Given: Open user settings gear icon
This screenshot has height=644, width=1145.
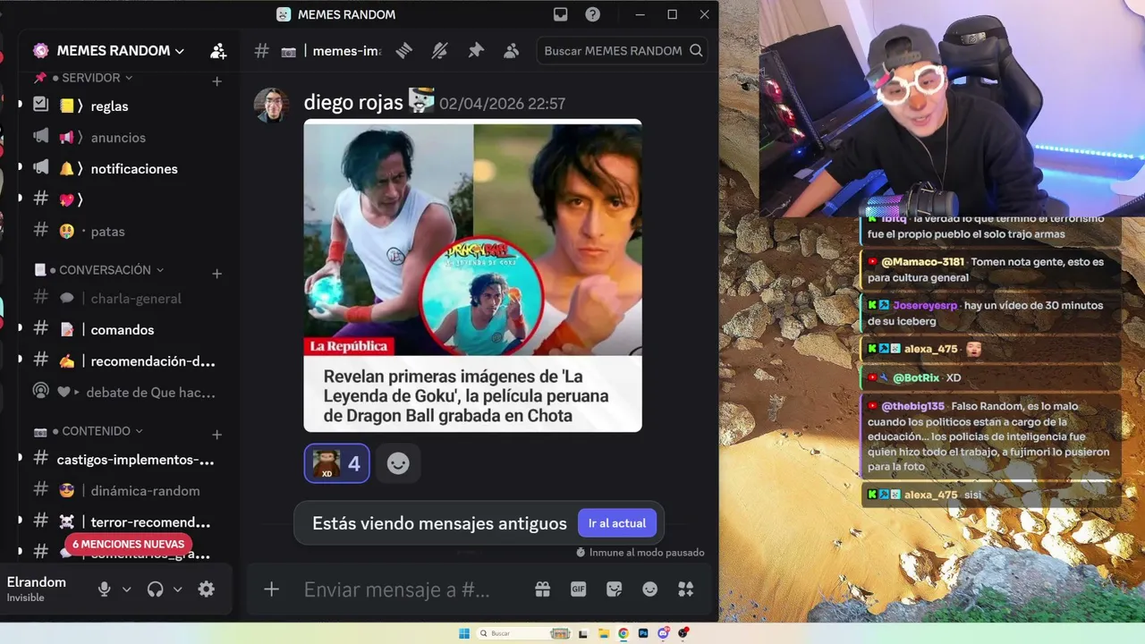Looking at the screenshot, I should click(207, 589).
